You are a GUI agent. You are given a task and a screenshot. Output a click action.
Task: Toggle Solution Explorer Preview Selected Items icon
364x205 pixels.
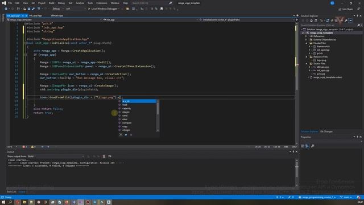click(350, 20)
